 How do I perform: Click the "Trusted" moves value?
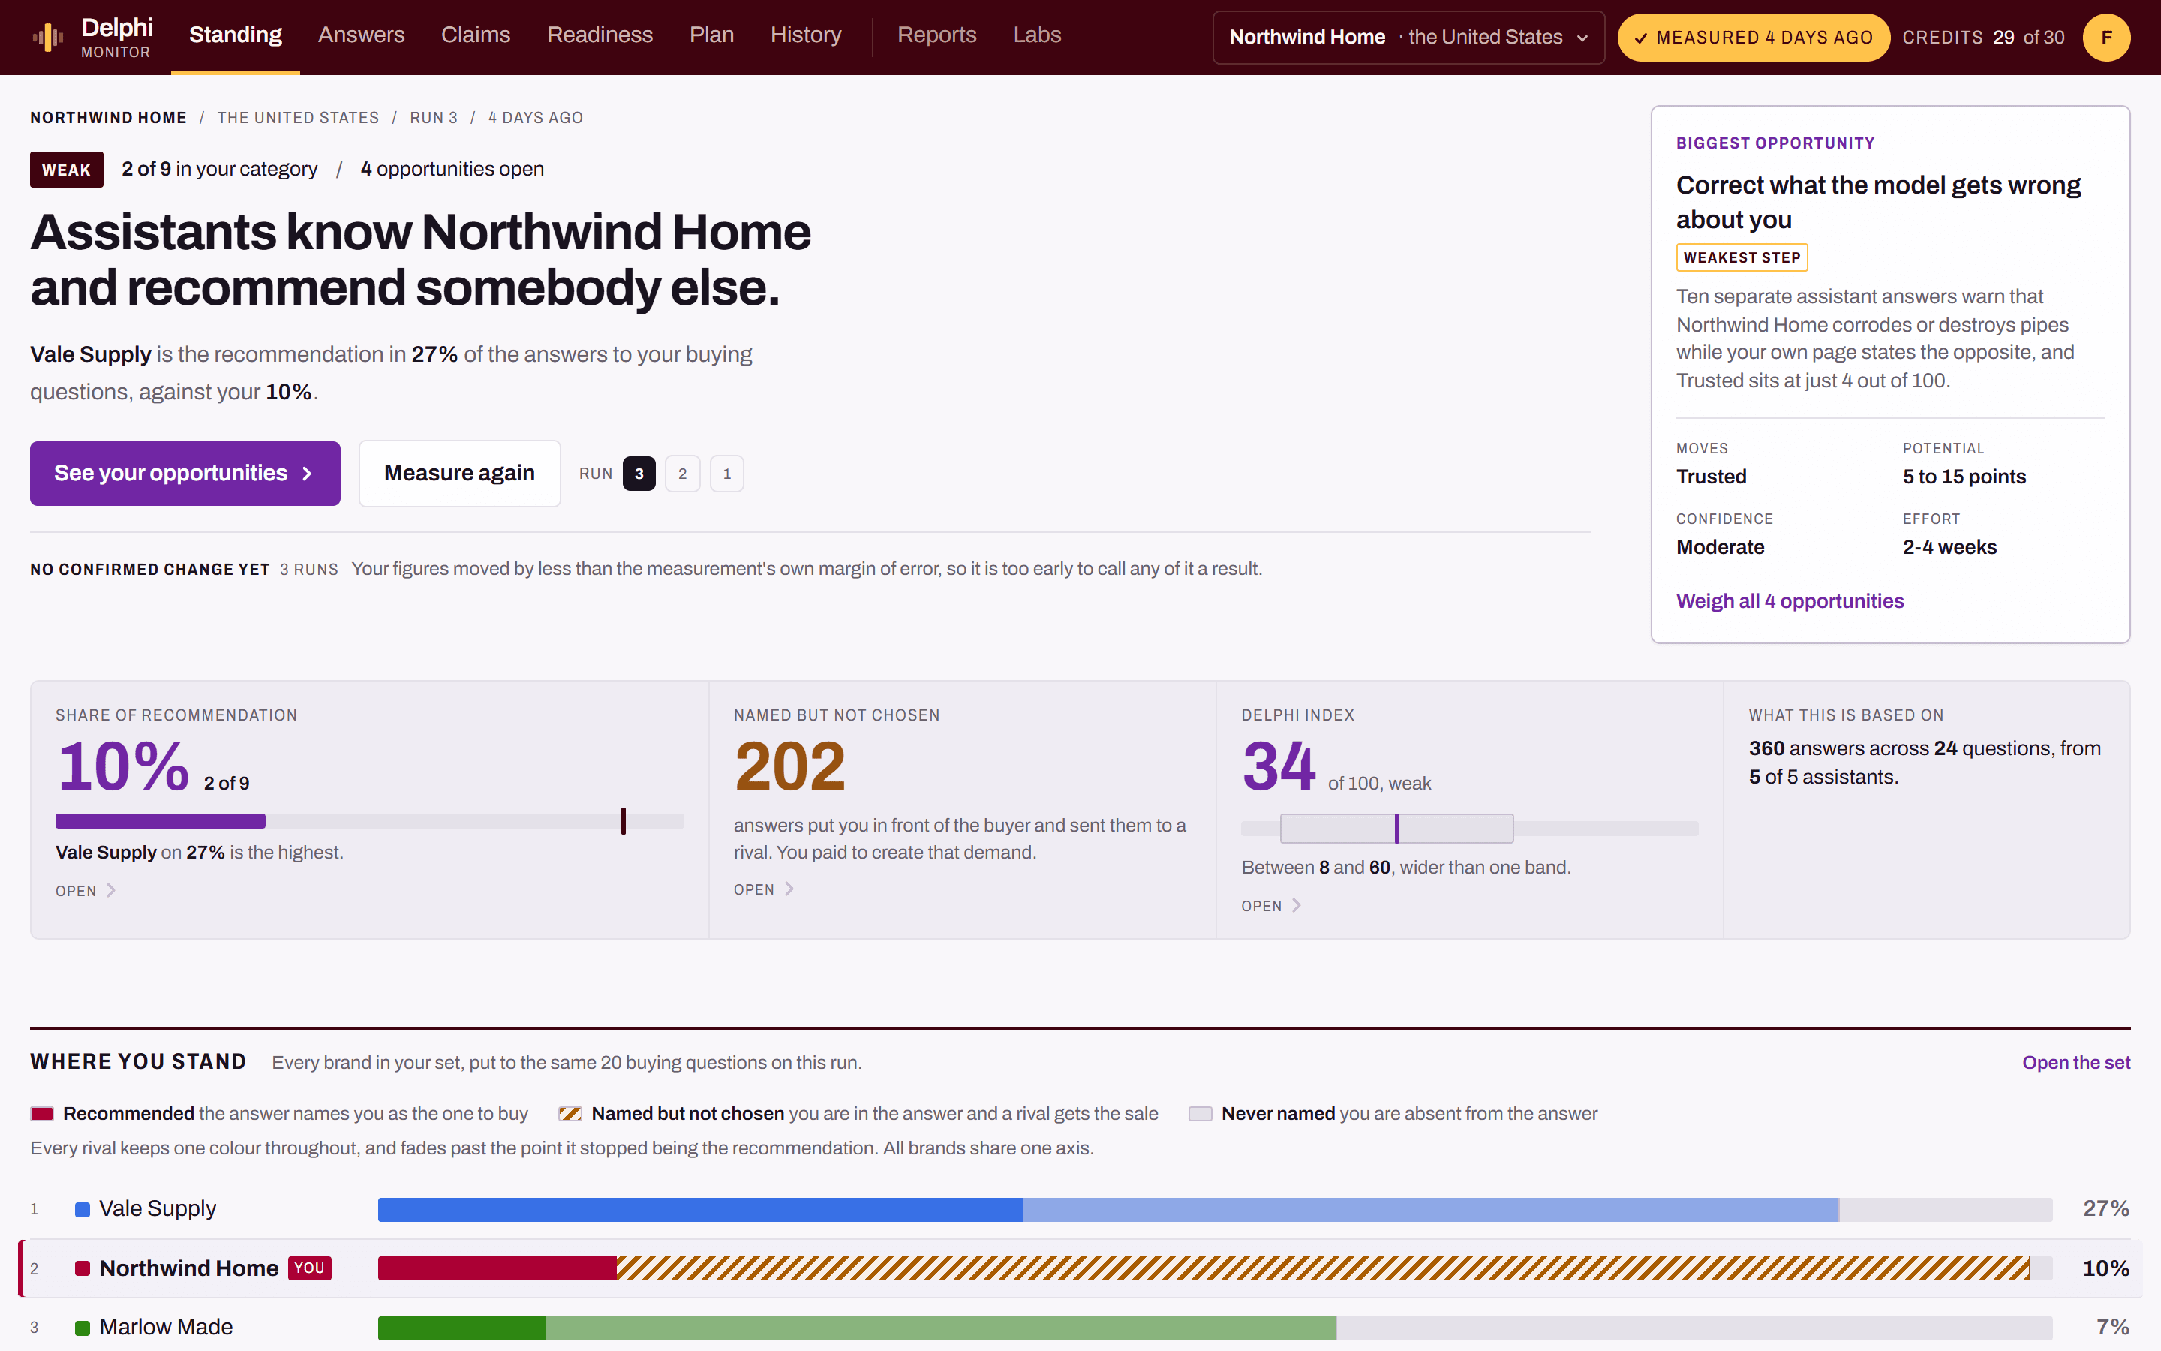click(1712, 477)
